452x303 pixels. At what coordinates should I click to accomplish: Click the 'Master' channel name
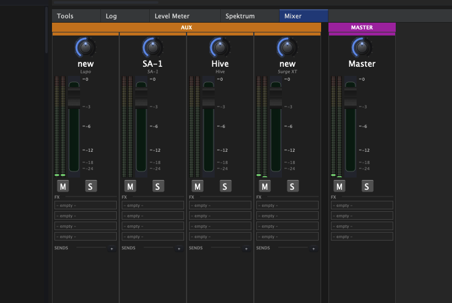(x=362, y=64)
